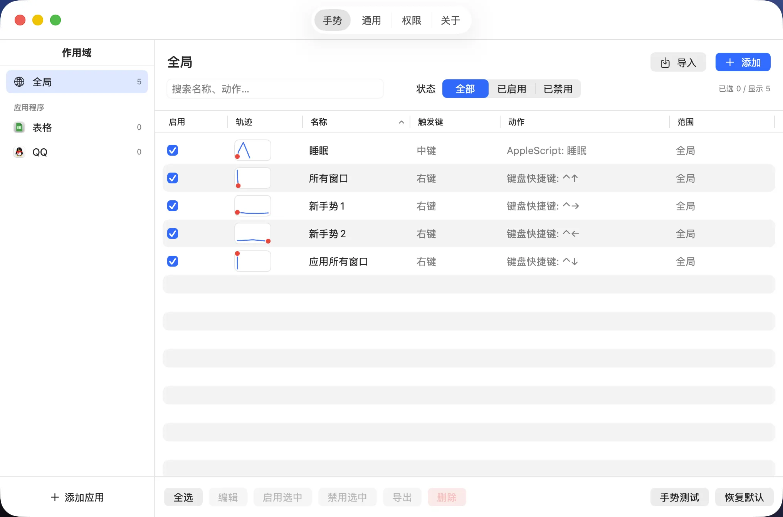Select QQ app in sidebar
Viewport: 783px width, 517px height.
77,152
